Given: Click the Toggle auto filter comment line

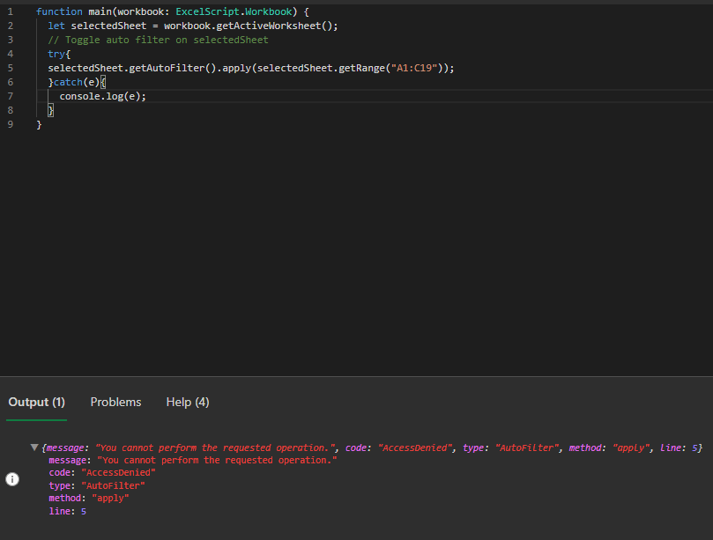Looking at the screenshot, I should (158, 40).
